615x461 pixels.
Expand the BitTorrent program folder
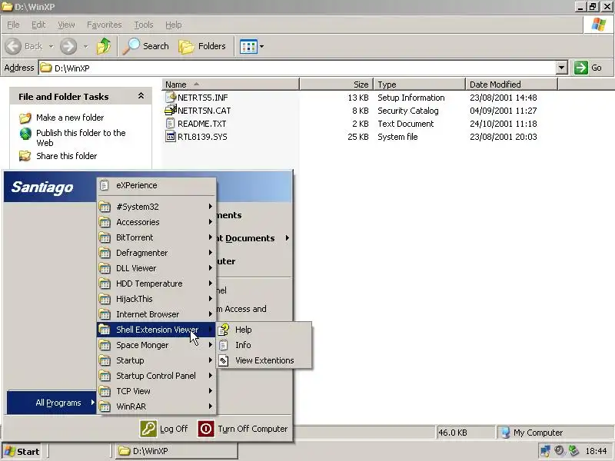(x=157, y=237)
